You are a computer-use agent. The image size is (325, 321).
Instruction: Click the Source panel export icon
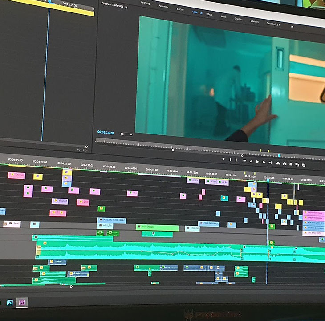85,150
